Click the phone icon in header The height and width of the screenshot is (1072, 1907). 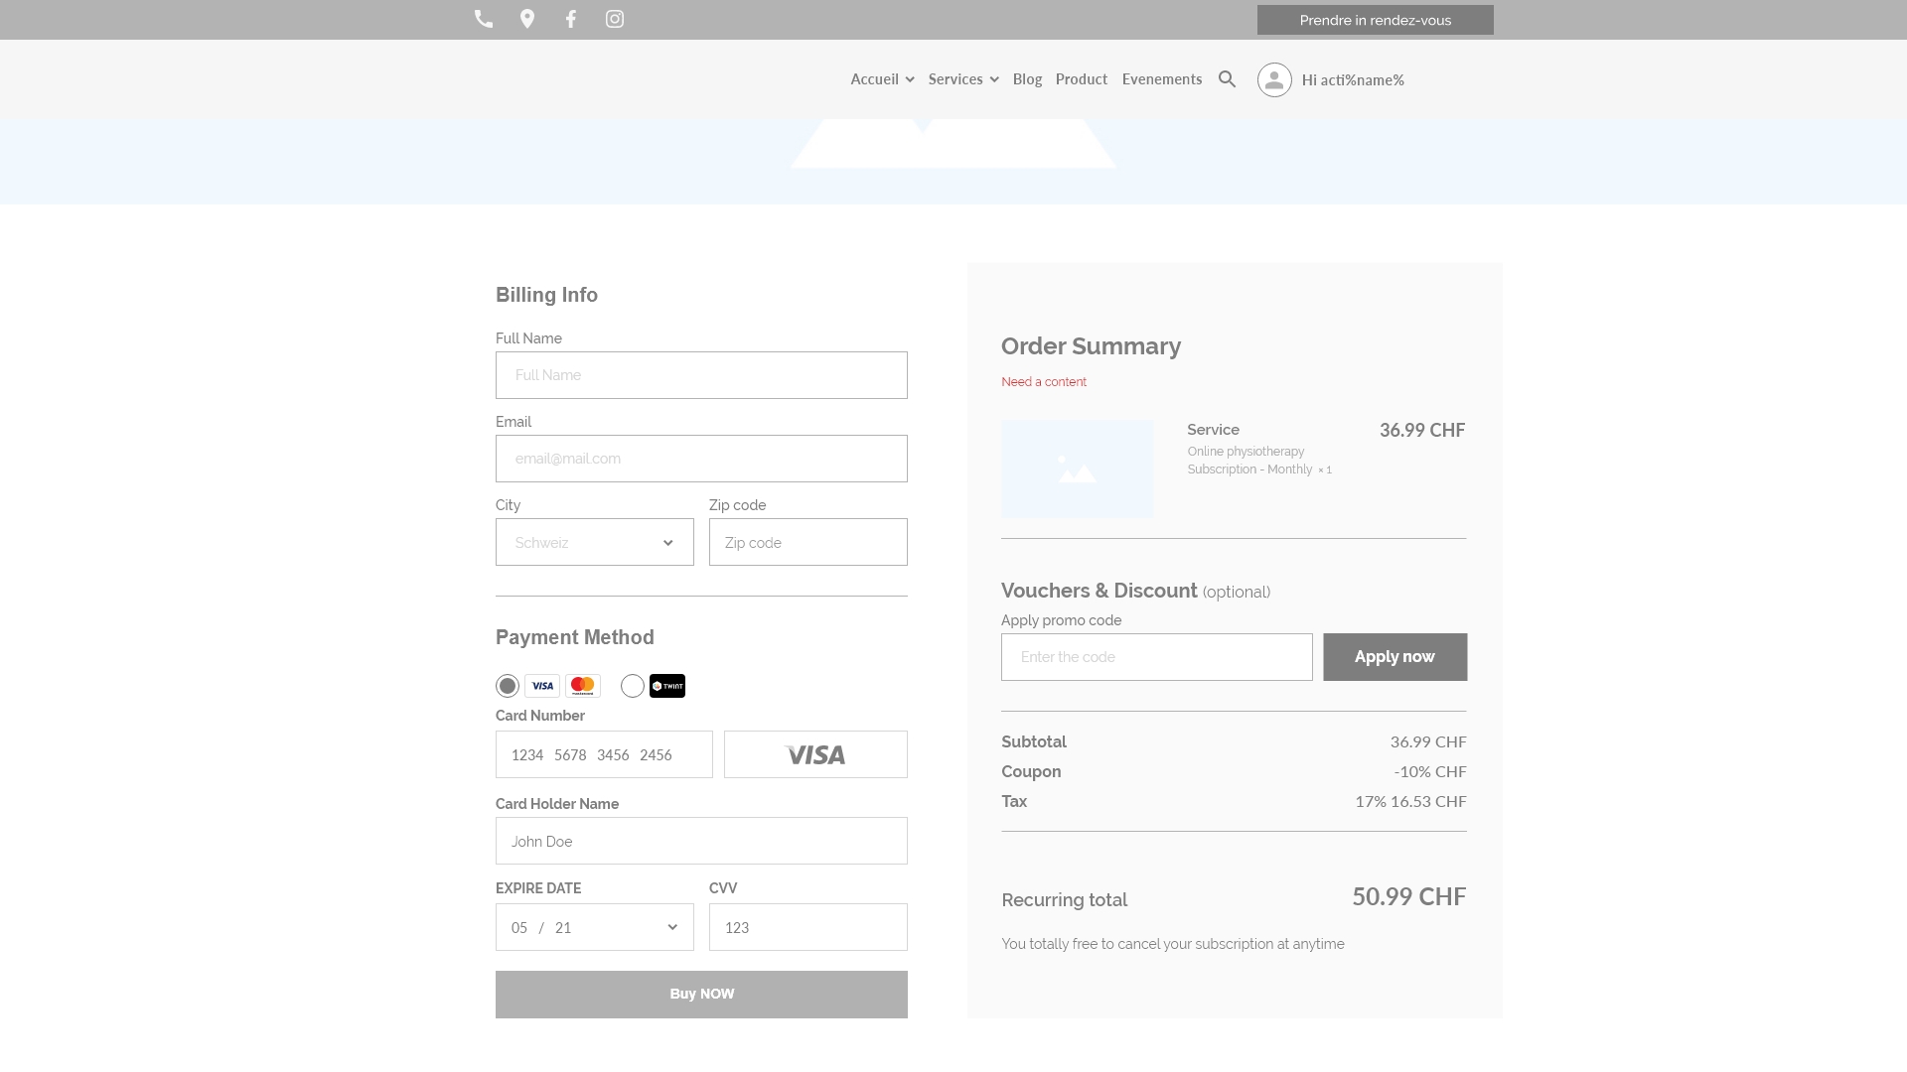[484, 18]
